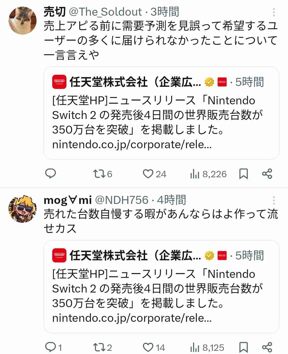Bookmark mog∀mi's tweet

(243, 347)
